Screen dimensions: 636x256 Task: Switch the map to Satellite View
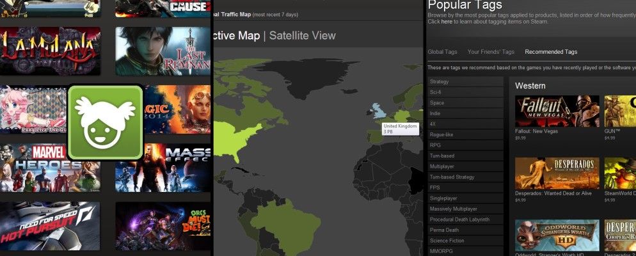(x=302, y=36)
